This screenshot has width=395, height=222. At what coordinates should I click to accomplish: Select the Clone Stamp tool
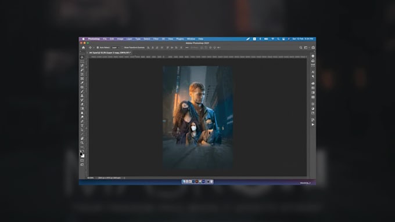82,96
